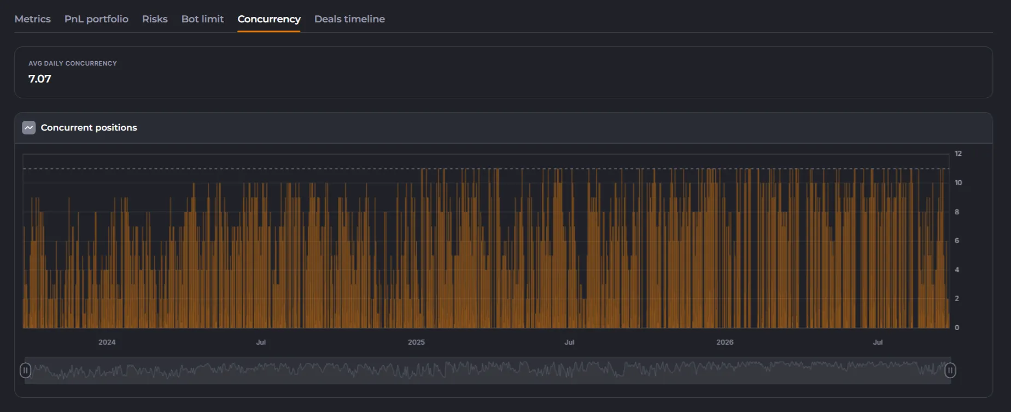The width and height of the screenshot is (1011, 412).
Task: Click the Jul label after 2026
Action: [878, 342]
